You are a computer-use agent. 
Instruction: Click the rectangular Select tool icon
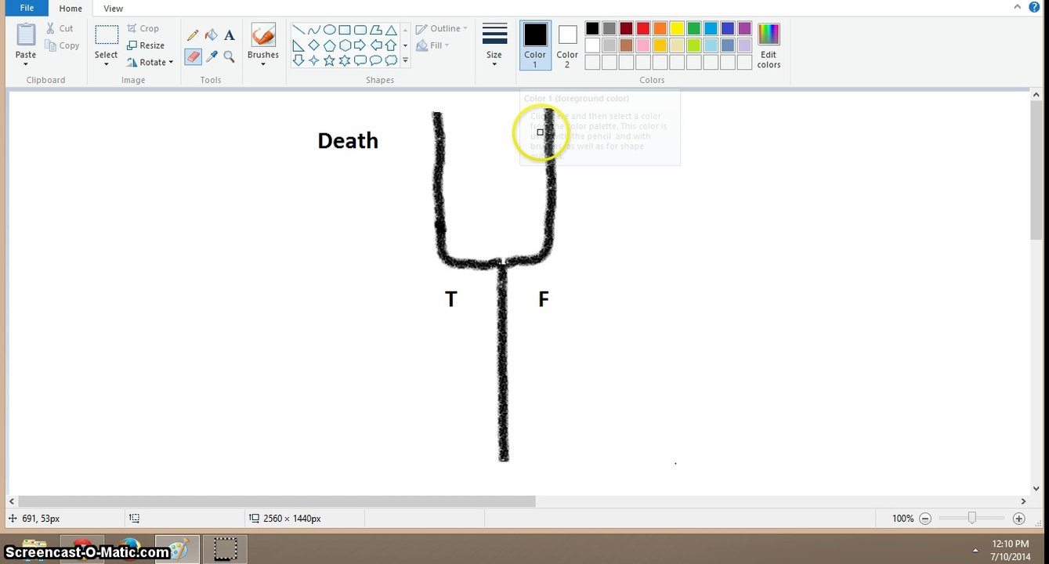pos(107,35)
